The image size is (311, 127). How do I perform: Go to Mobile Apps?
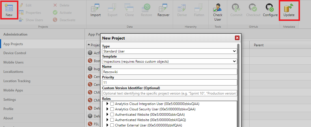coord(42,90)
